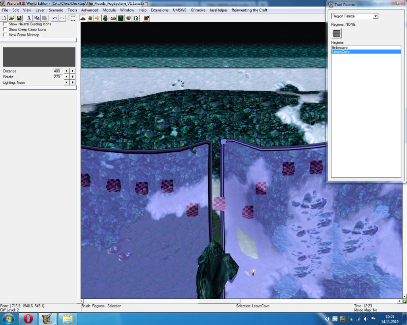The height and width of the screenshot is (325, 407).
Task: Open the Window menu
Action: coord(127,10)
